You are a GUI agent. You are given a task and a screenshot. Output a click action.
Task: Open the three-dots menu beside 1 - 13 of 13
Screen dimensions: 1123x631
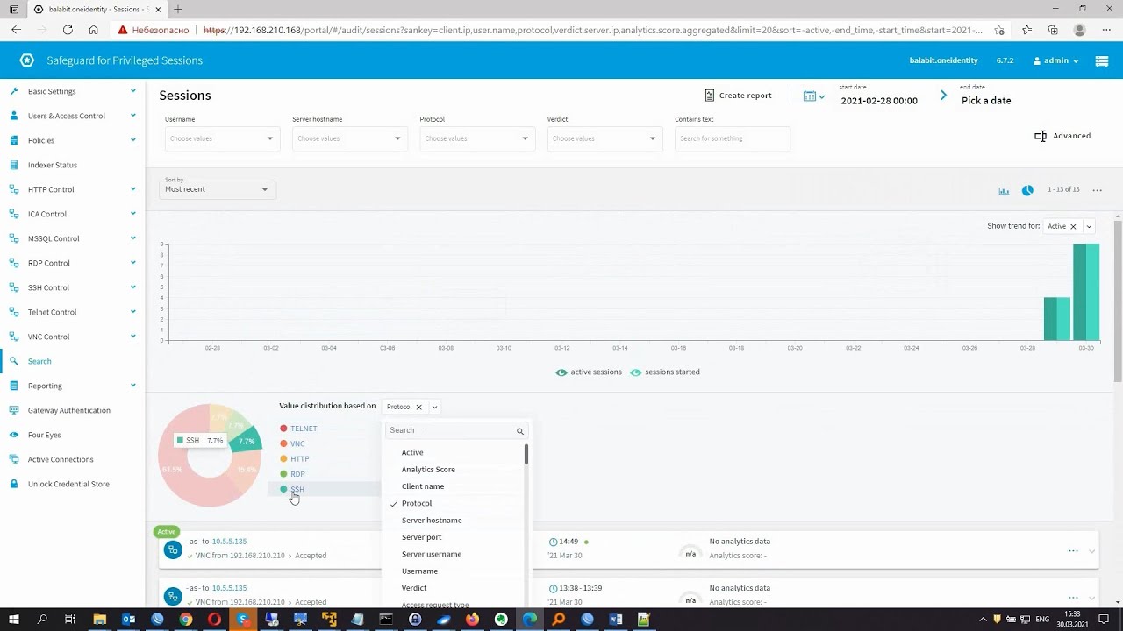[x=1097, y=190]
